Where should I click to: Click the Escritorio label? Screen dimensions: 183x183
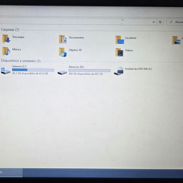click(x=131, y=38)
